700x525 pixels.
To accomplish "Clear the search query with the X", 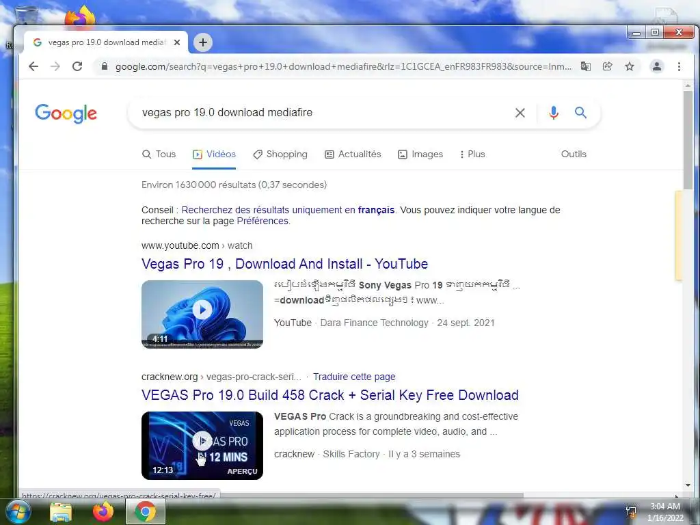I will (520, 113).
